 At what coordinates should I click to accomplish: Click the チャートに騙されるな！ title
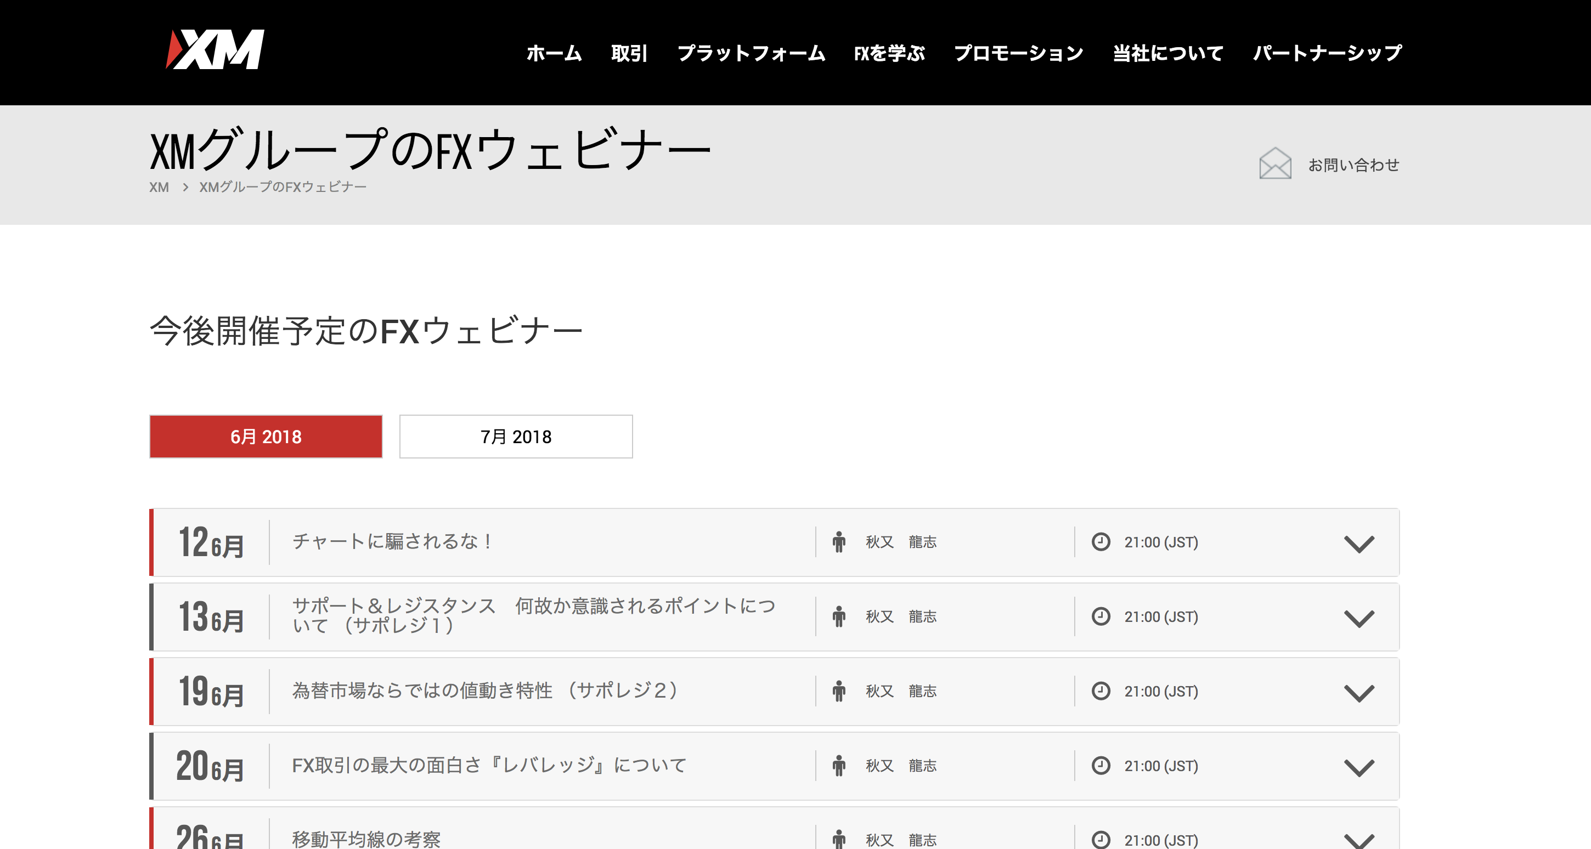[x=393, y=541]
